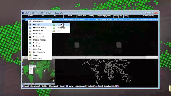Viewport: 171px width, 96px height.
Task: Choose Keylogger from the context menu
Action: pyautogui.click(x=40, y=46)
